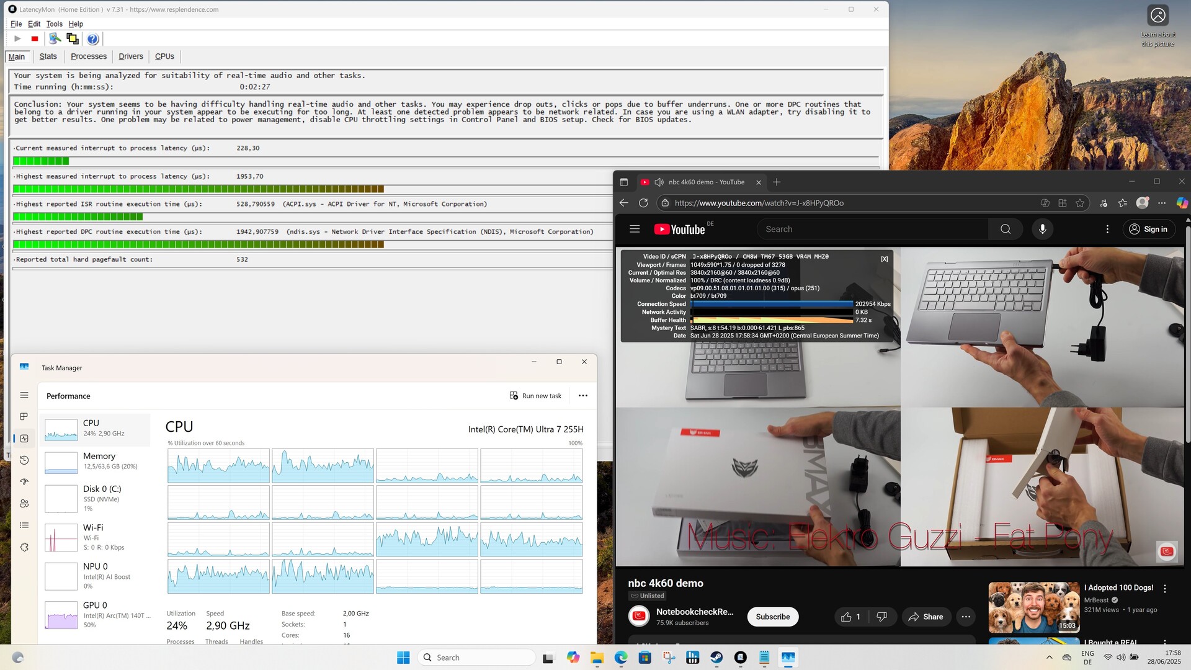Open the three-dot menu beside Run new task

point(582,396)
